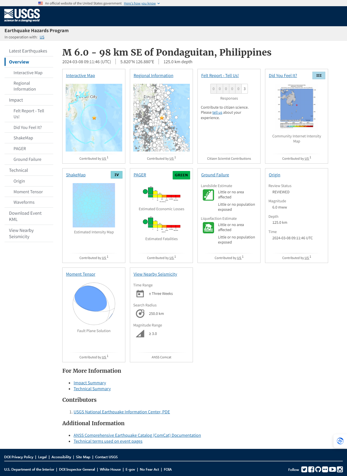The width and height of the screenshot is (347, 476).
Task: Open the USGS GitHub footer icon
Action: point(318,469)
